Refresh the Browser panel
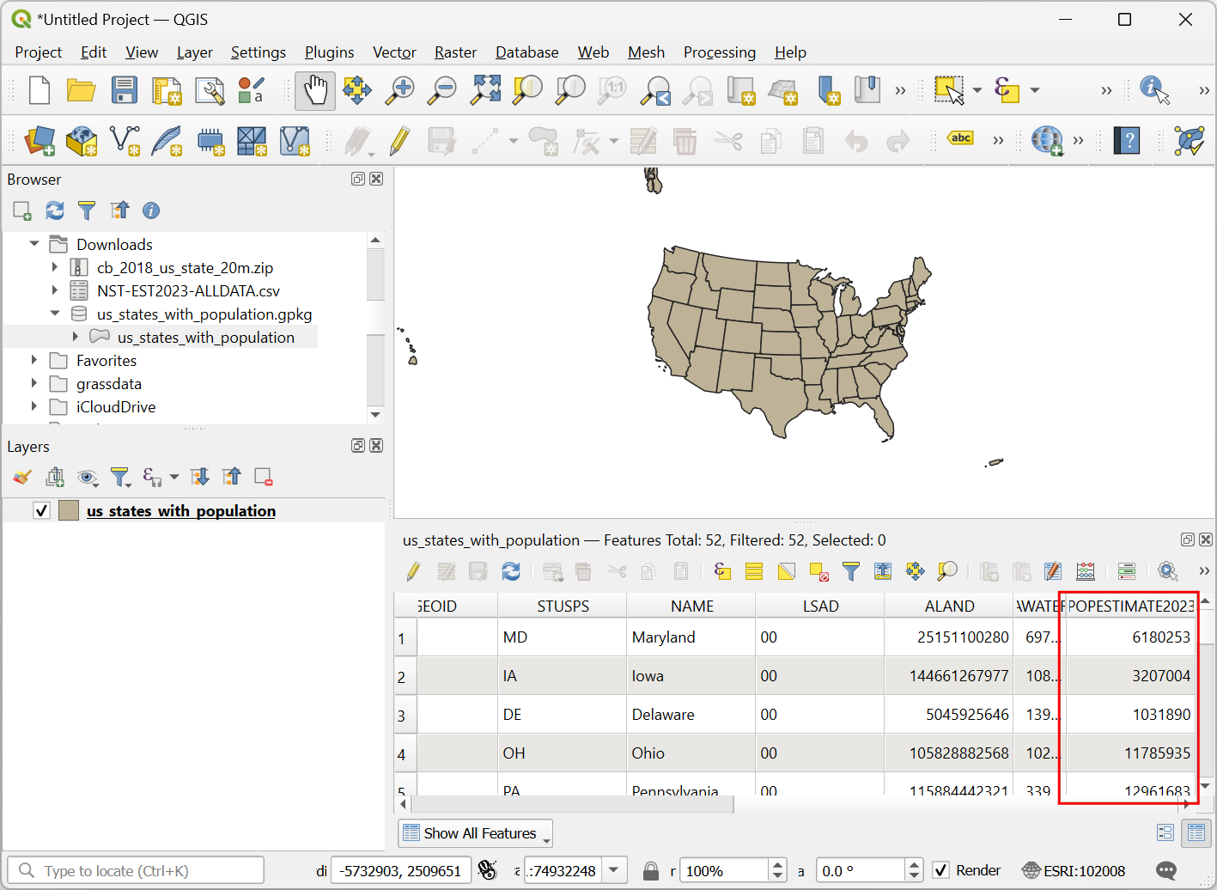This screenshot has height=890, width=1217. (x=55, y=210)
